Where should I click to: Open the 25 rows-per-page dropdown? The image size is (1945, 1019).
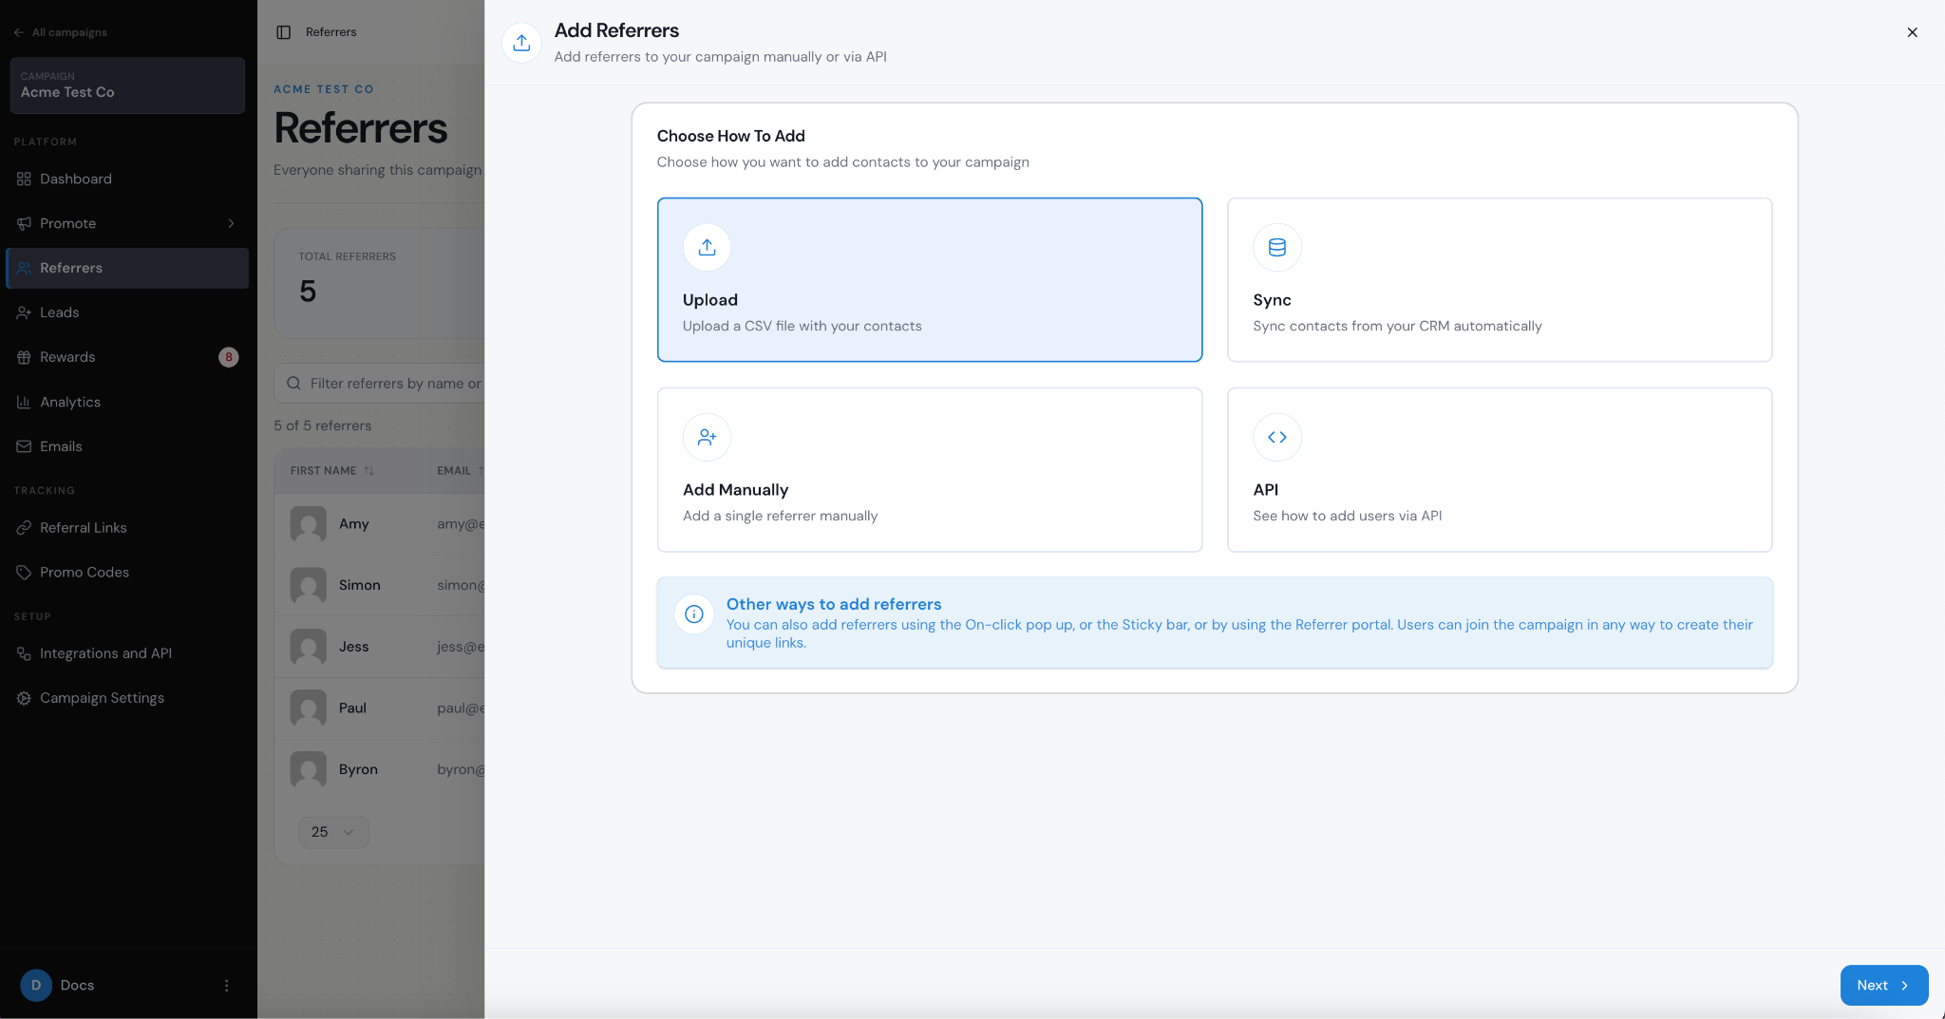(332, 832)
